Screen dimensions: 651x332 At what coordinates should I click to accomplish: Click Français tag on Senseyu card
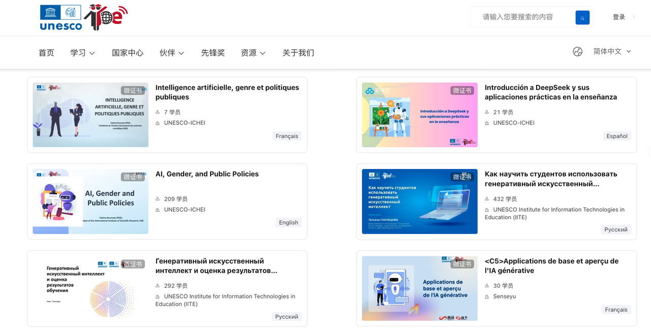(616, 309)
